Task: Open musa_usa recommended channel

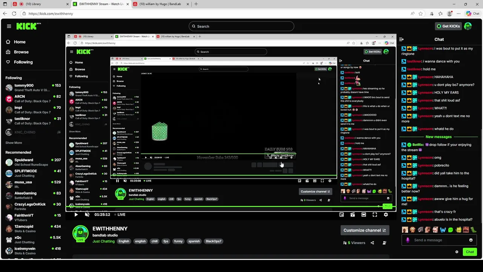Action: point(33,184)
